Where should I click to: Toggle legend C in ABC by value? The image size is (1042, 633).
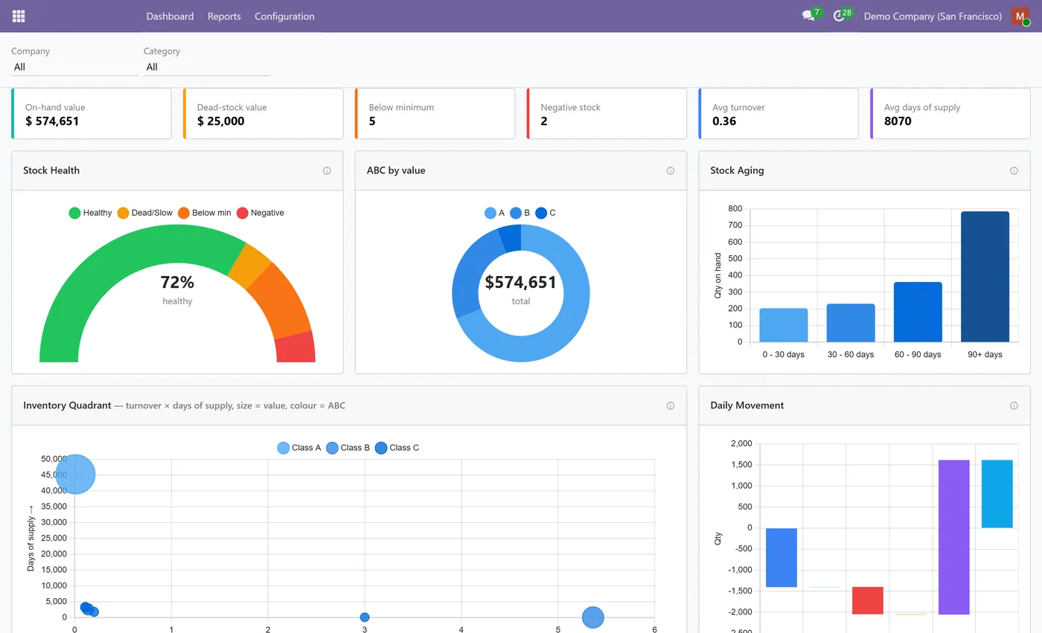coord(546,213)
